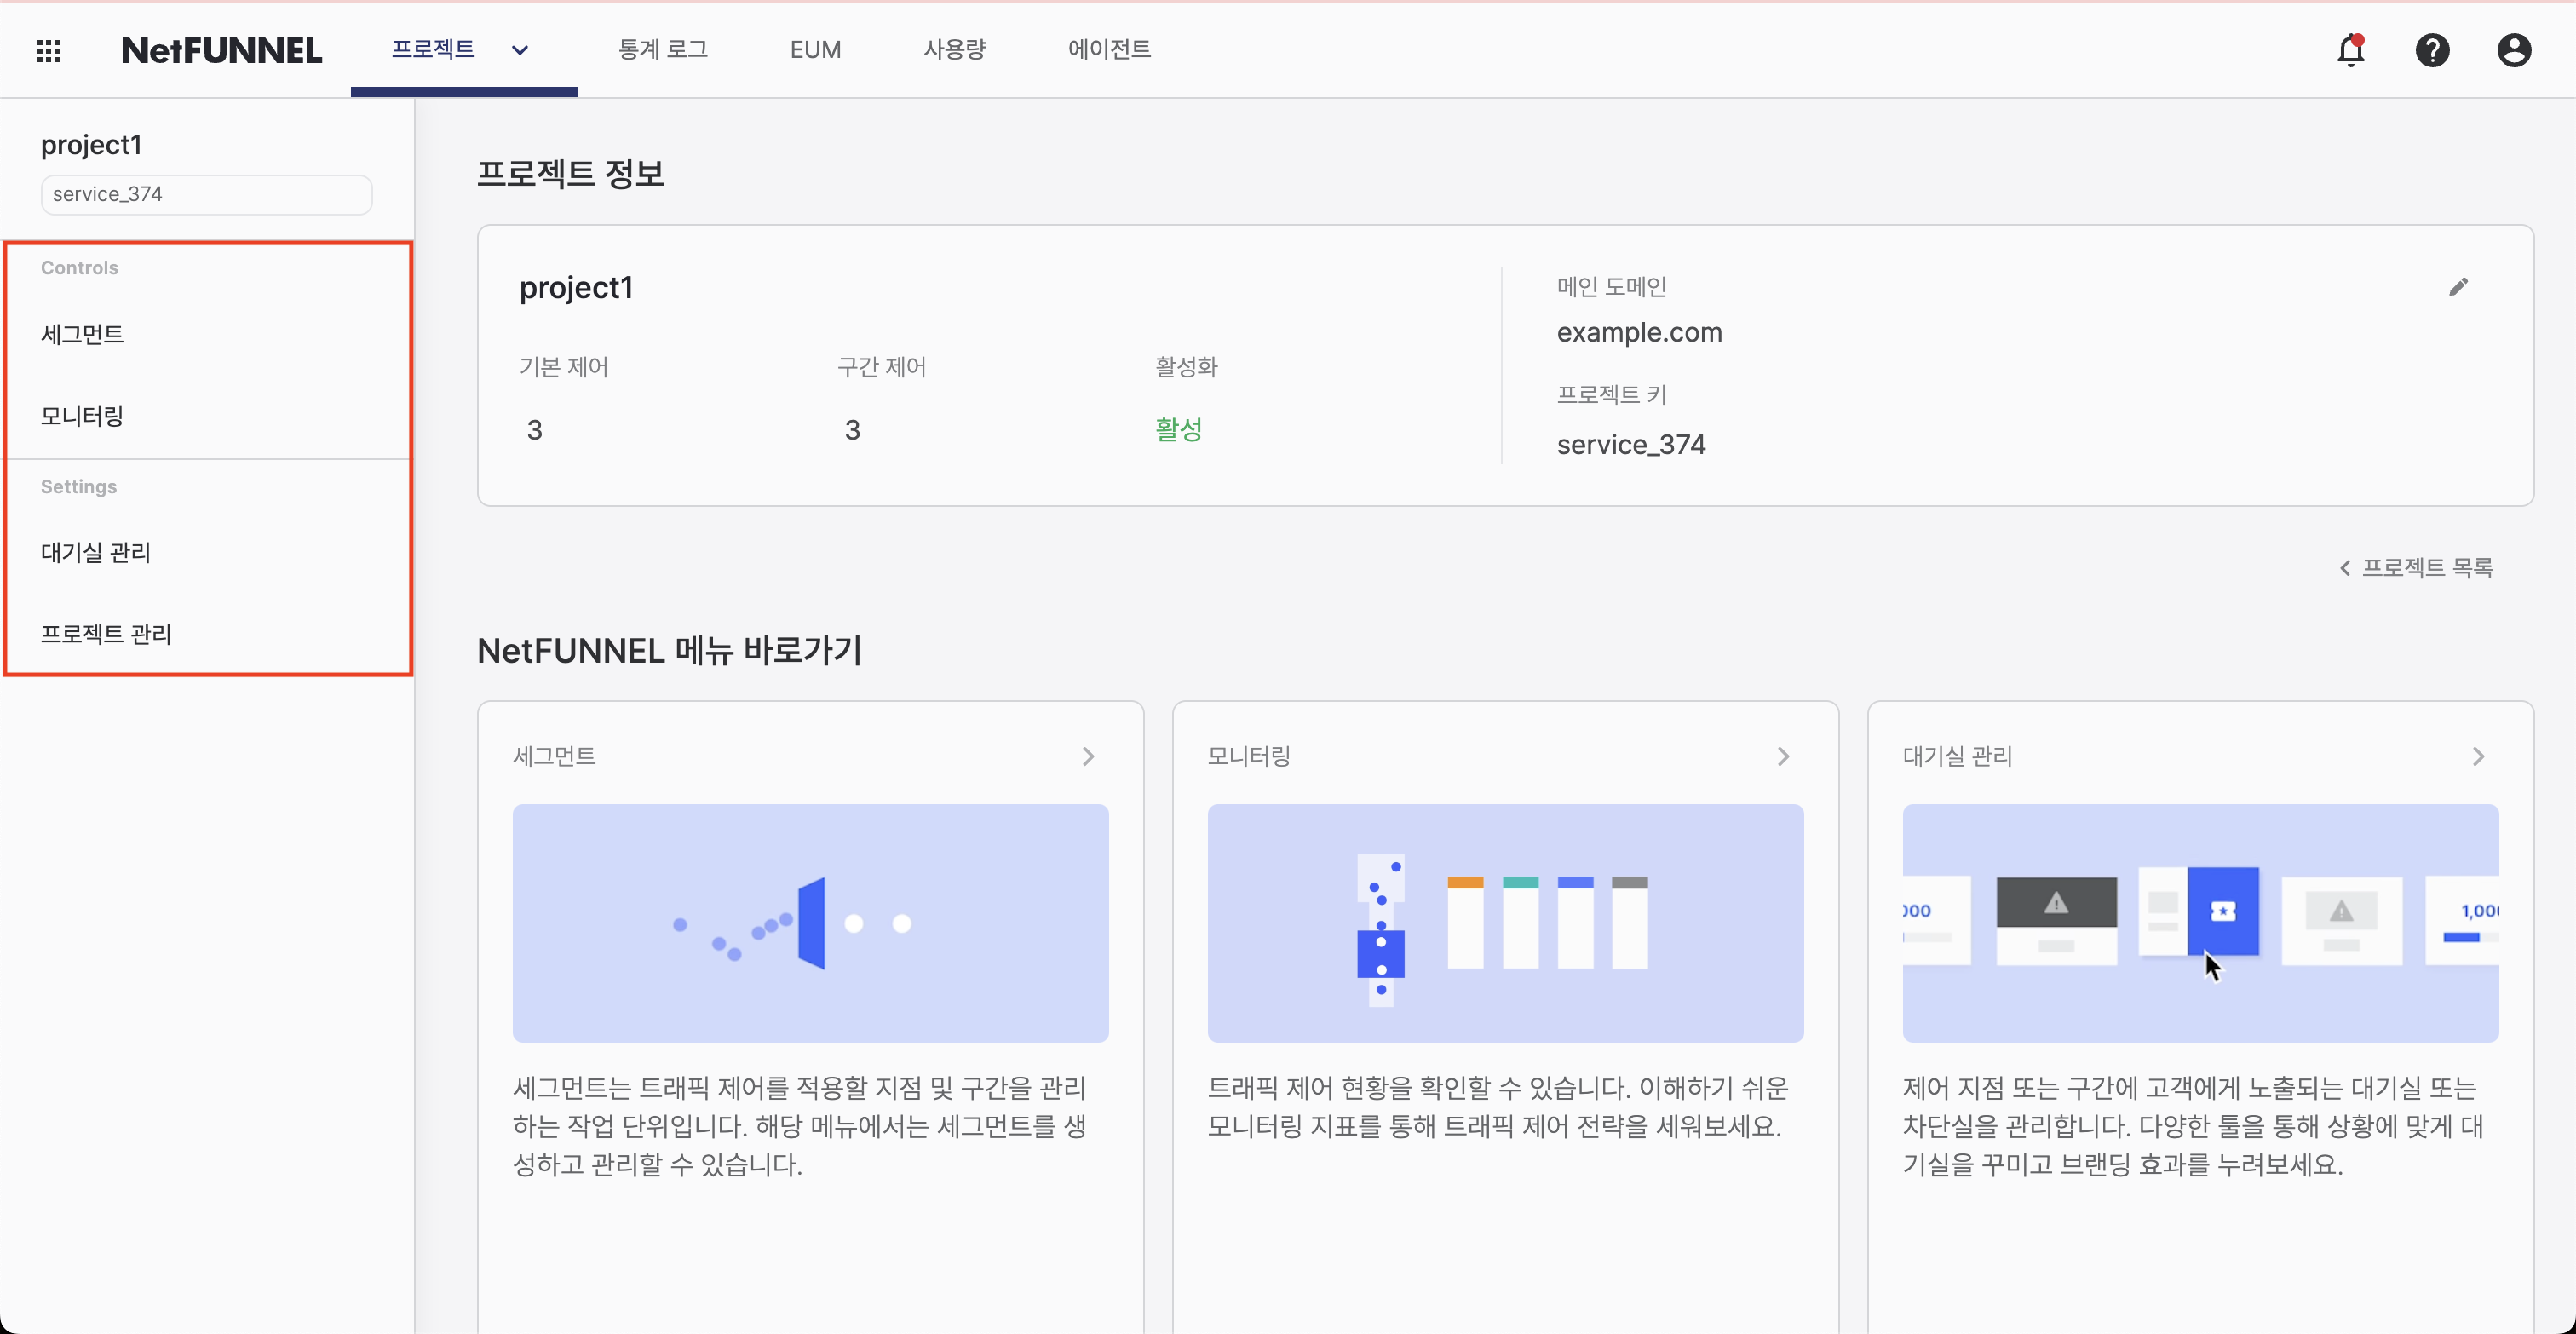Viewport: 2576px width, 1334px height.
Task: Open 세그먼트 from the Controls sidebar
Action: [x=83, y=334]
